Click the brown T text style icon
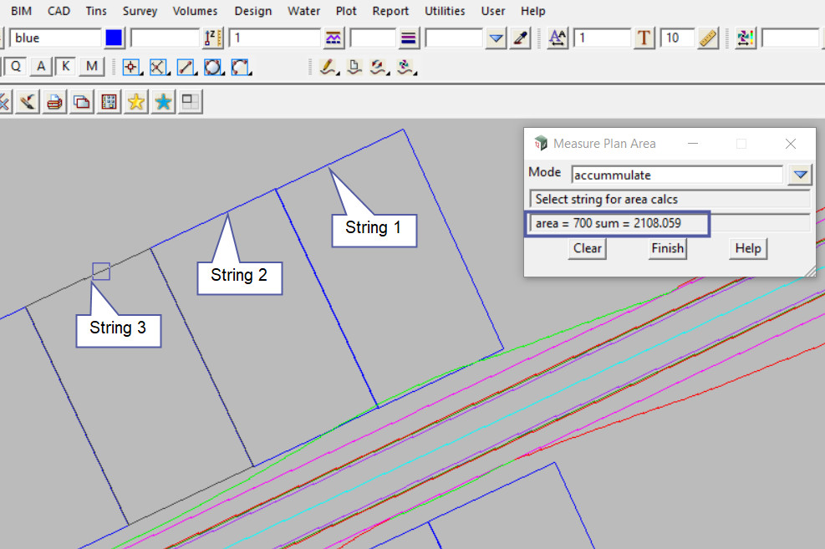 (x=644, y=38)
